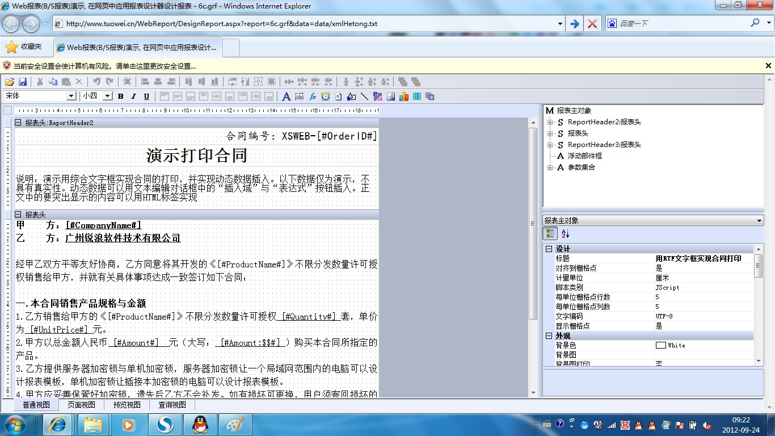
Task: Select the line drawing tool
Action: coord(364,97)
